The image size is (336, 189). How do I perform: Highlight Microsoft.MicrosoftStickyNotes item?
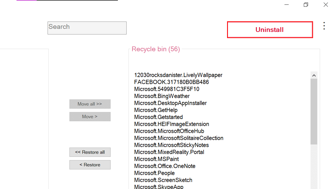pos(171,145)
